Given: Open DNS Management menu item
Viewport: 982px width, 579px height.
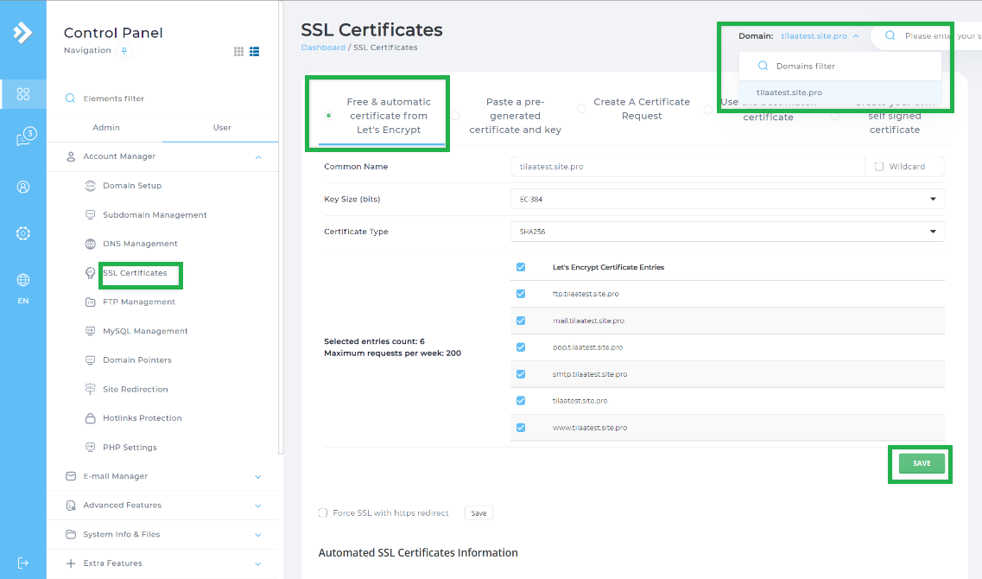Looking at the screenshot, I should coord(140,244).
